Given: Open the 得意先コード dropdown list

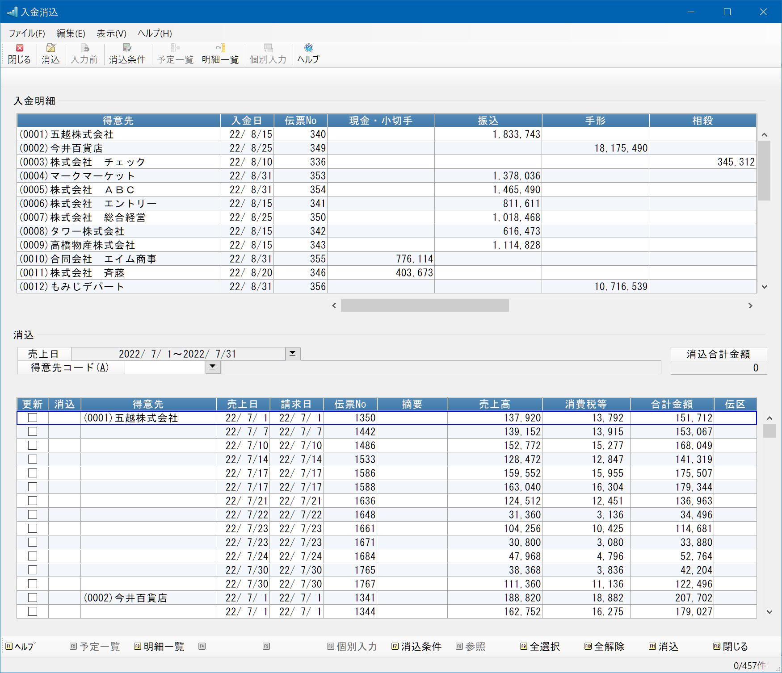Looking at the screenshot, I should (x=213, y=367).
